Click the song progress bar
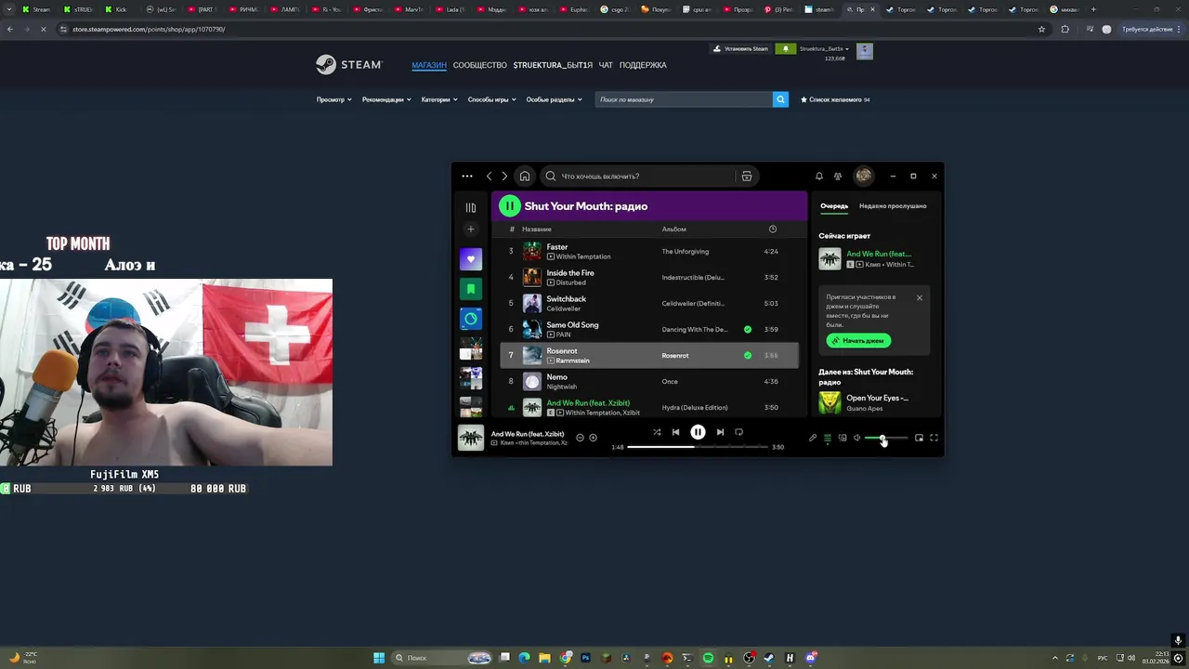Screen dimensions: 1189x669 tap(698, 447)
